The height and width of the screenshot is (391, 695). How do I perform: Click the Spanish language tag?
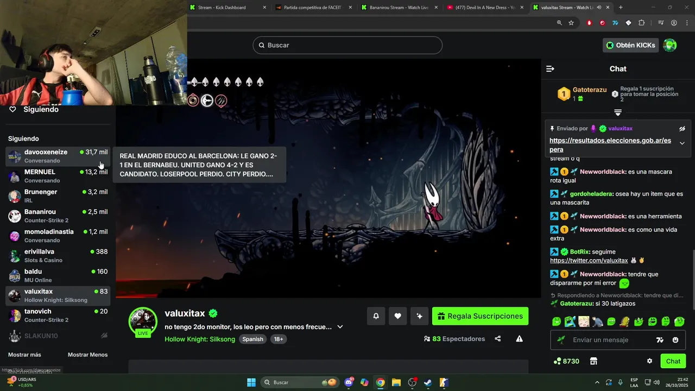(252, 339)
